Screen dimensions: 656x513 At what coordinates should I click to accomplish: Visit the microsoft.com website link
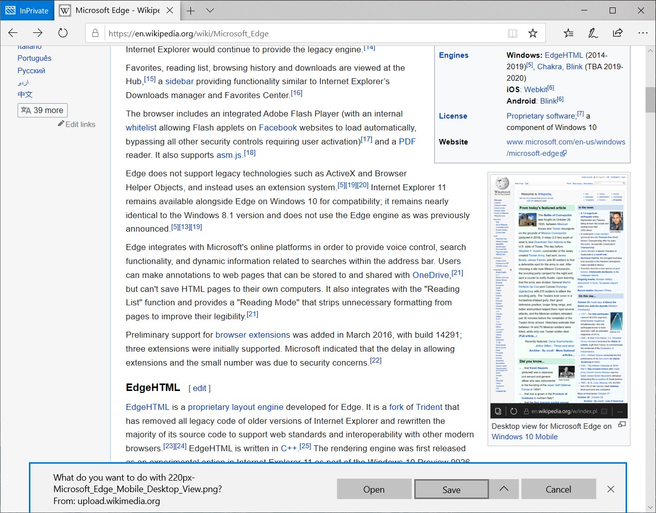pos(566,147)
